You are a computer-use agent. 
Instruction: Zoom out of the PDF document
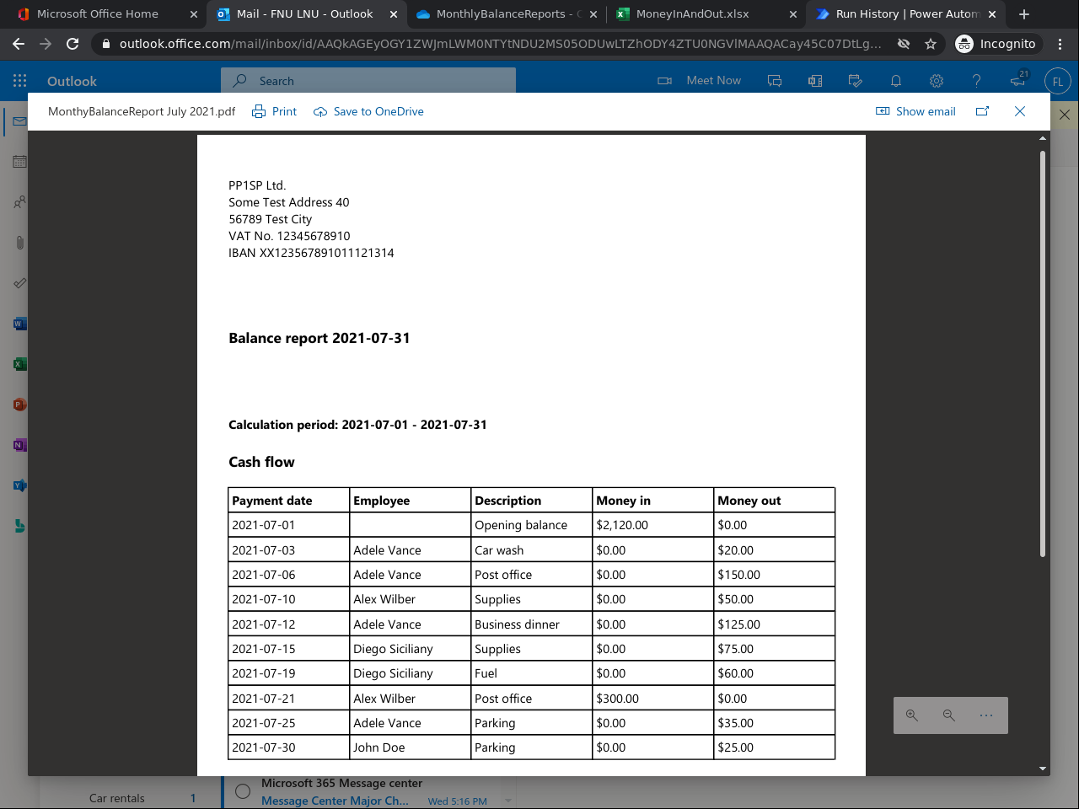[949, 715]
